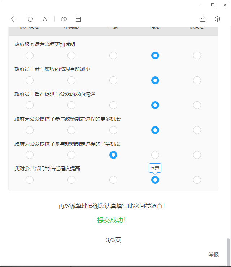Choose 很不同意 for 政府员工旨在促进与公众的双向沟通
The width and height of the screenshot is (231, 267).
pos(30,105)
